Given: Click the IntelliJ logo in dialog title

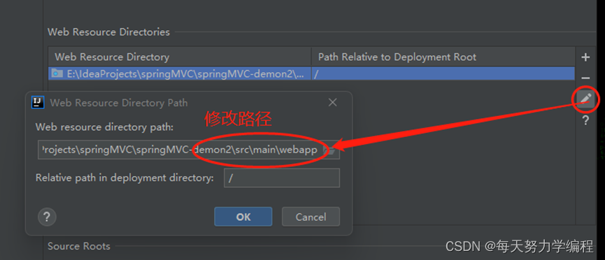Looking at the screenshot, I should 38,103.
